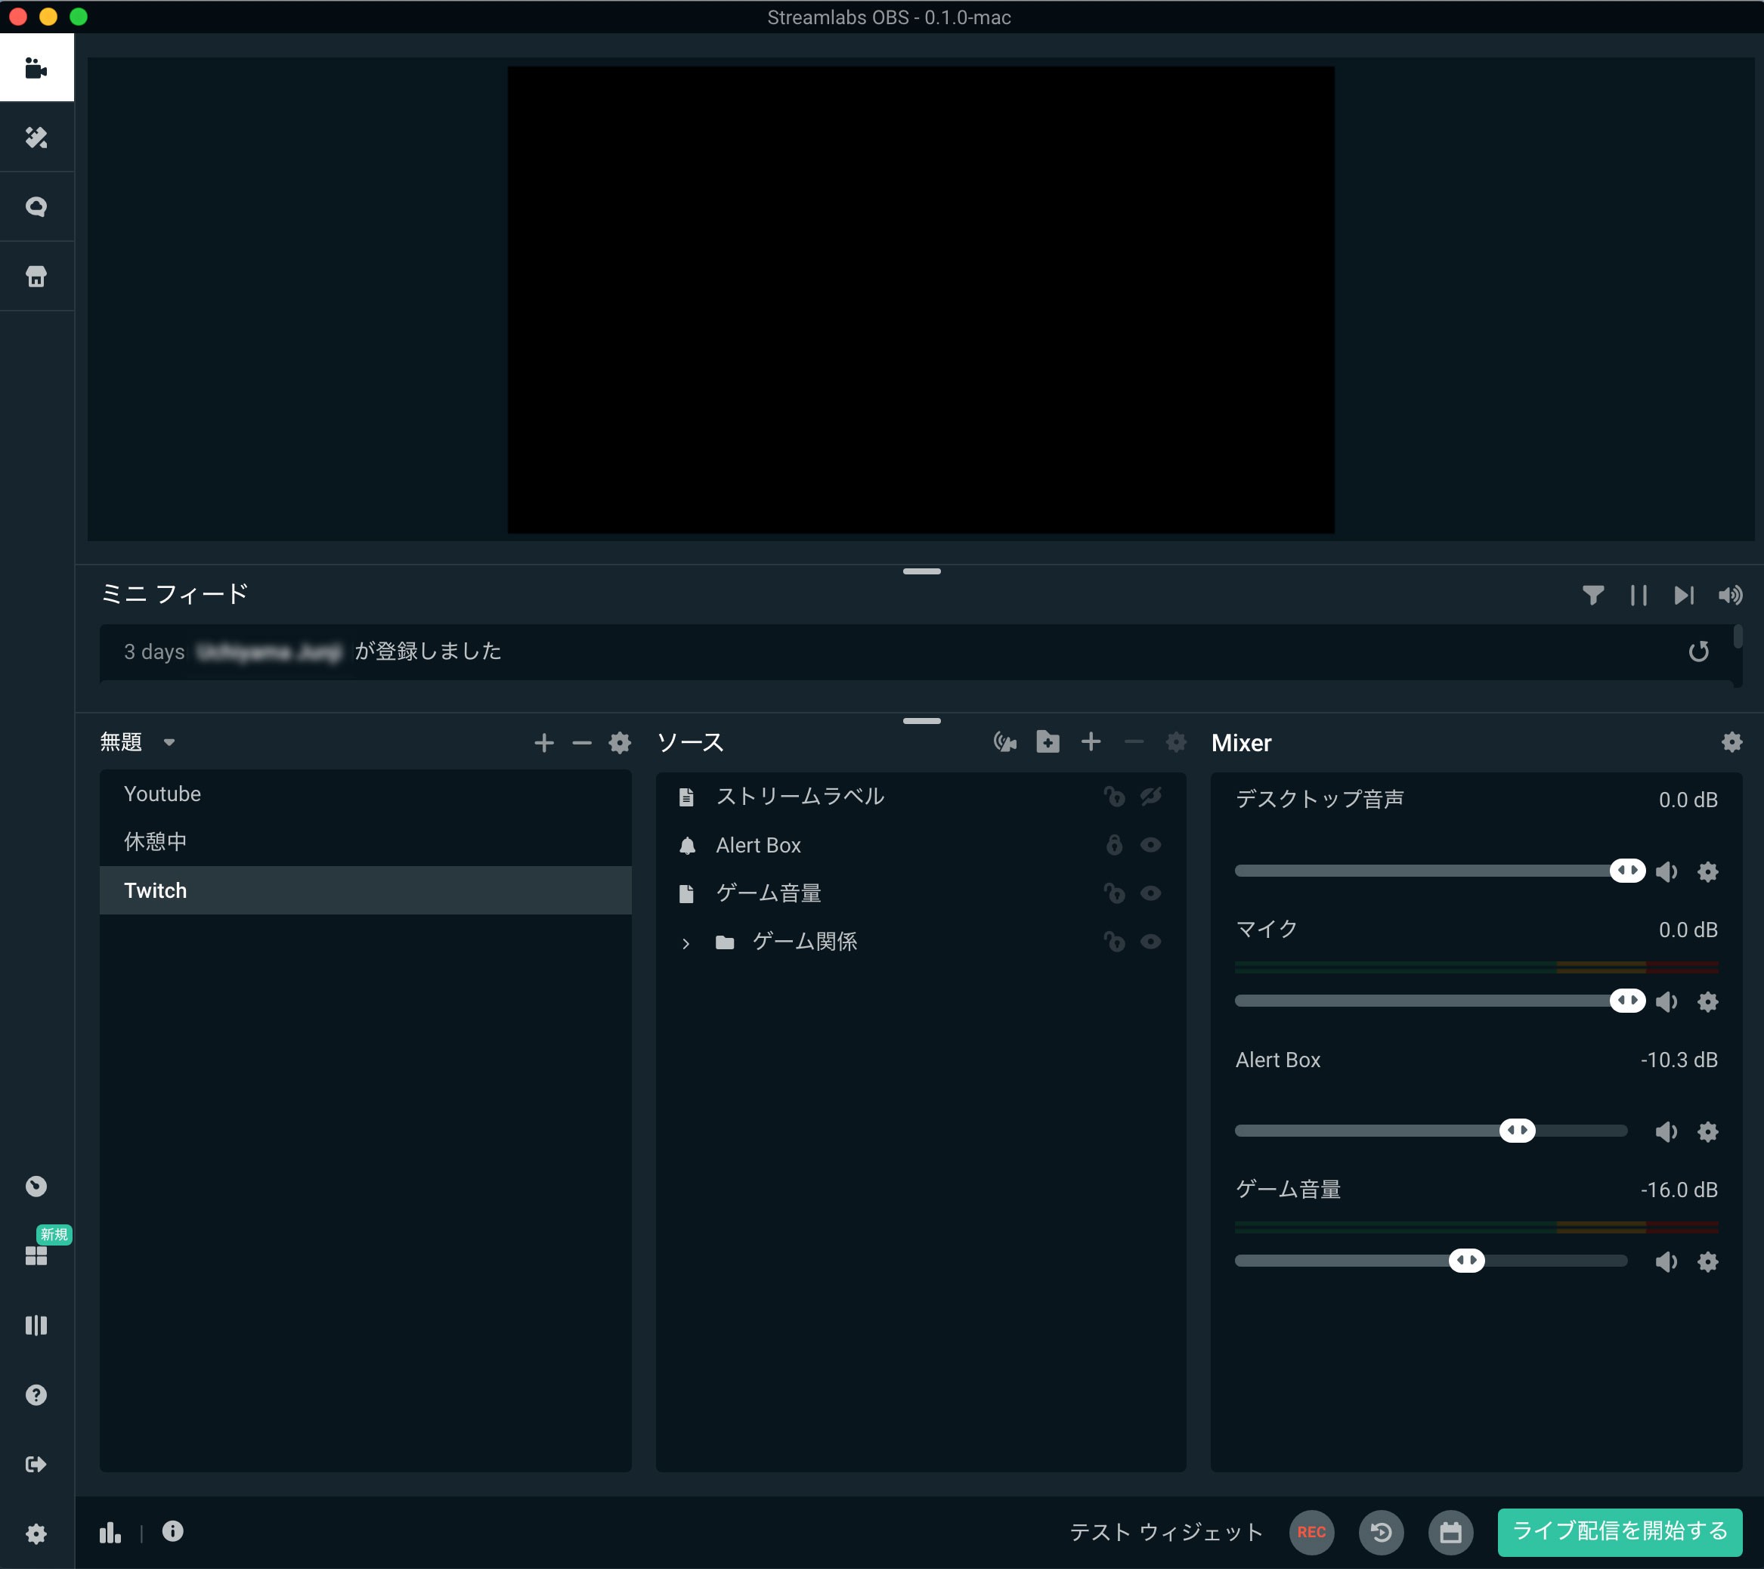This screenshot has width=1764, height=1569.
Task: Open the App Store icon in sidebar
Action: click(x=36, y=276)
